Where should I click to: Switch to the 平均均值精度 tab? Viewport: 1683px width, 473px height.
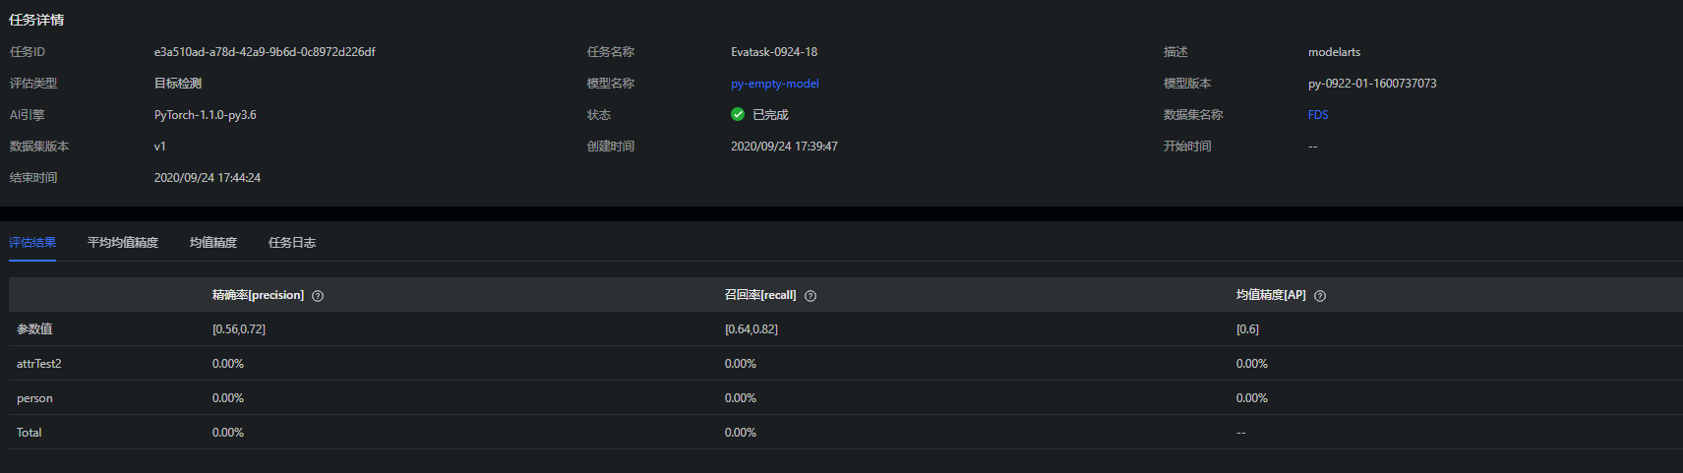123,243
